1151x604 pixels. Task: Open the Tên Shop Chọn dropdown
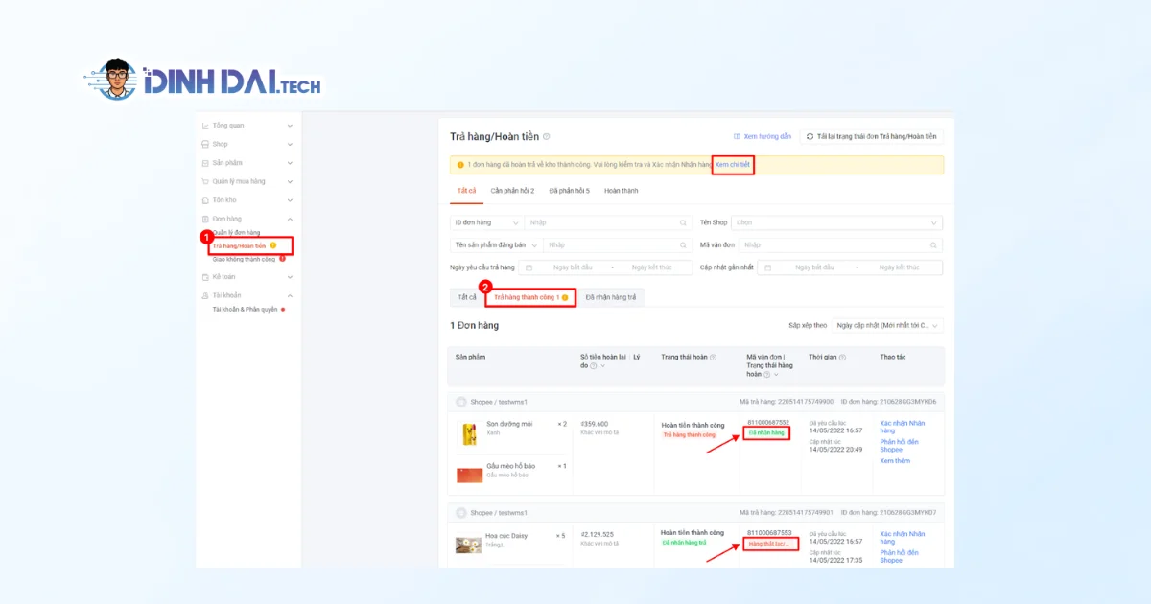[837, 222]
